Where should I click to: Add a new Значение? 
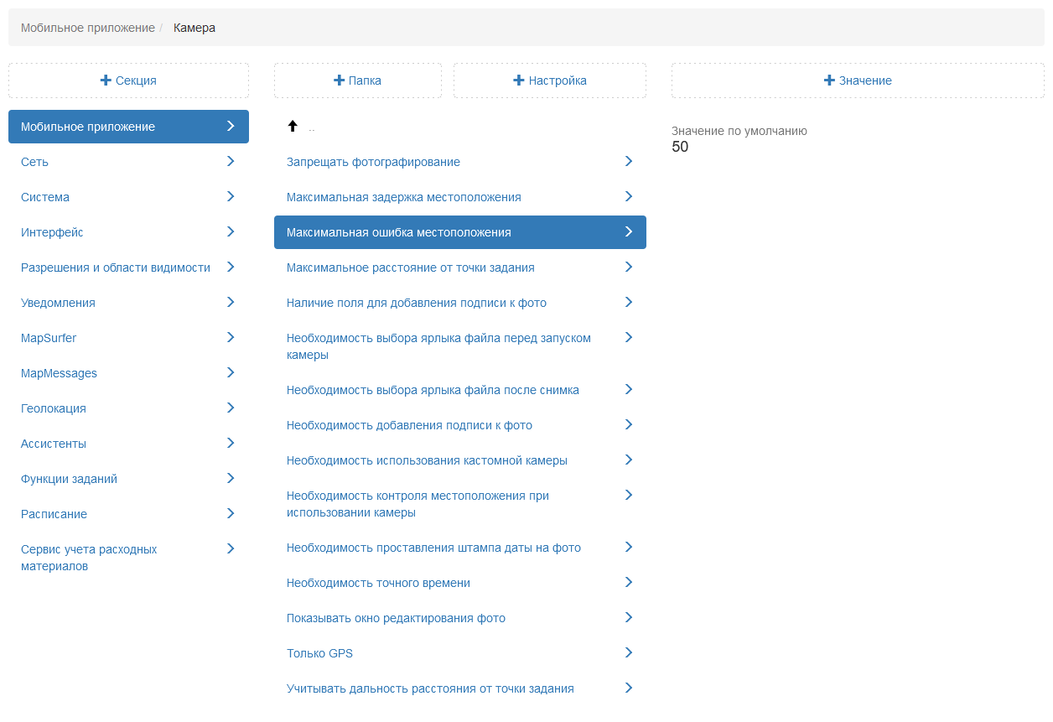tap(858, 81)
